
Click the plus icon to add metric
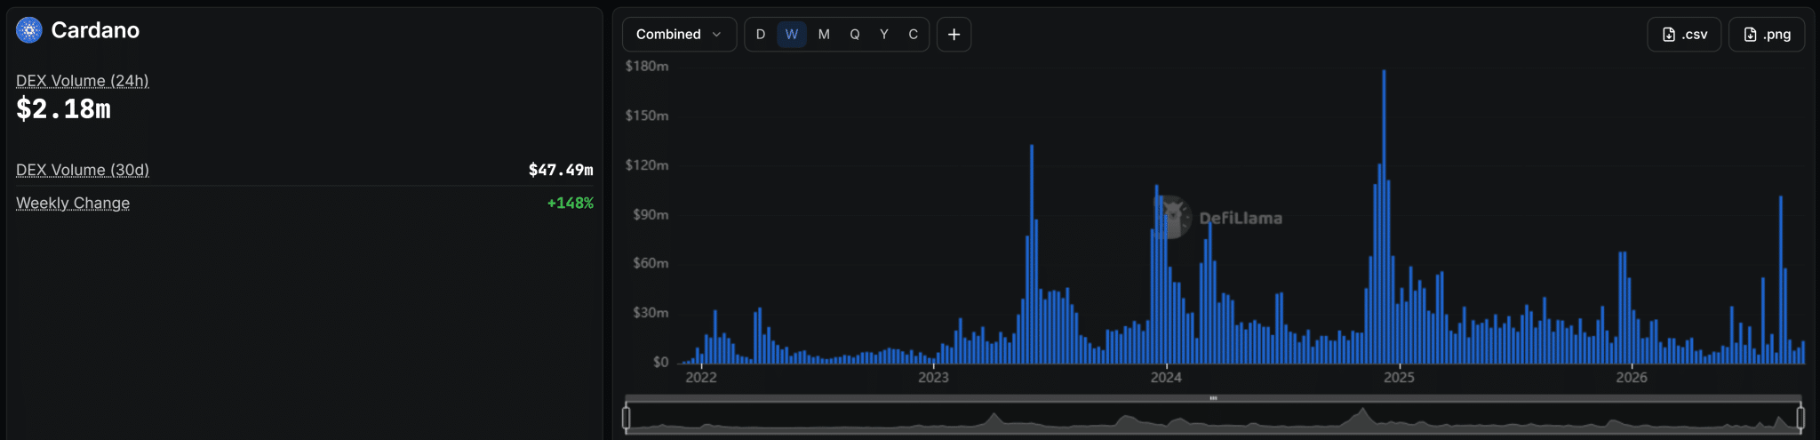[954, 35]
